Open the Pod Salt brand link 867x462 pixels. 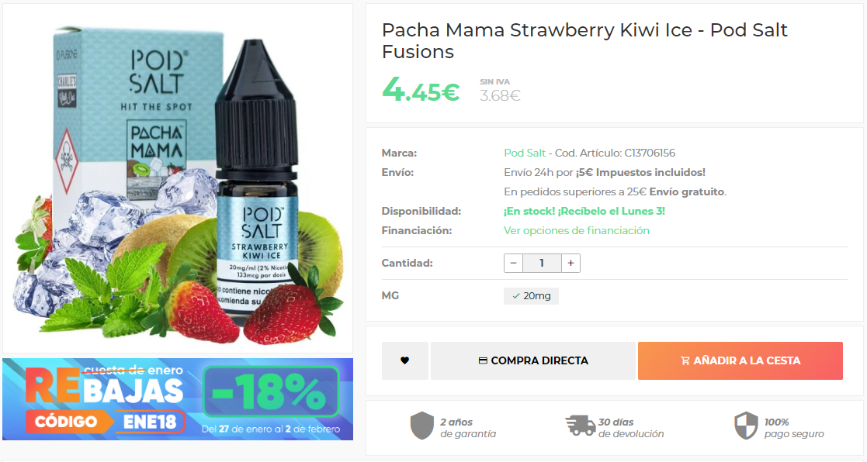525,153
